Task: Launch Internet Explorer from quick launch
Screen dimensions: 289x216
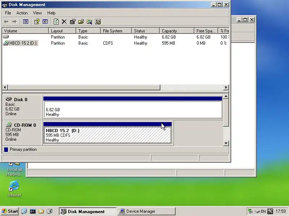Action: click(24, 211)
